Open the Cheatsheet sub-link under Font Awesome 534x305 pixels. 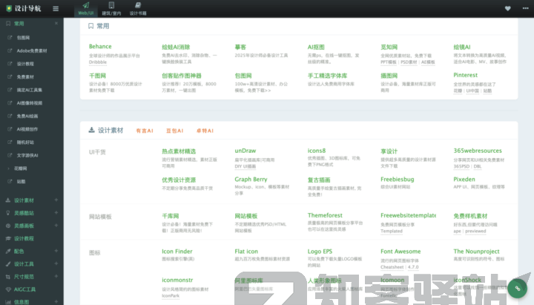[x=392, y=267]
